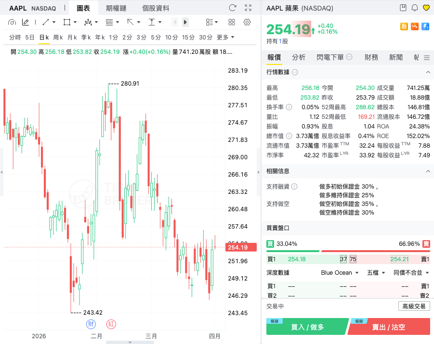Click info icon next to 換手率
This screenshot has height=344, width=434.
289,107
